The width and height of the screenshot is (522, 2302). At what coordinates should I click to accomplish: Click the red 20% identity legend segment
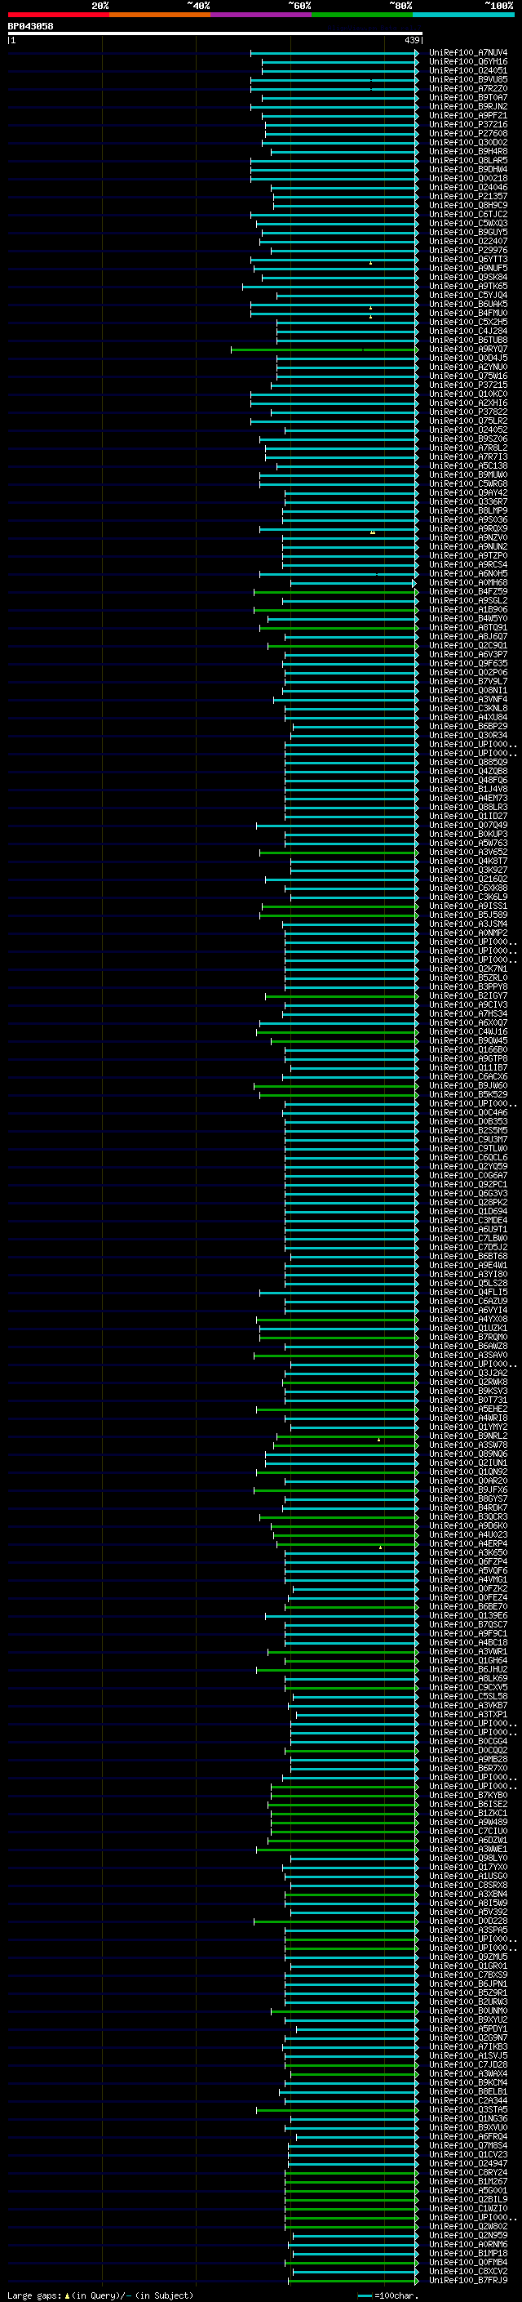coord(58,15)
